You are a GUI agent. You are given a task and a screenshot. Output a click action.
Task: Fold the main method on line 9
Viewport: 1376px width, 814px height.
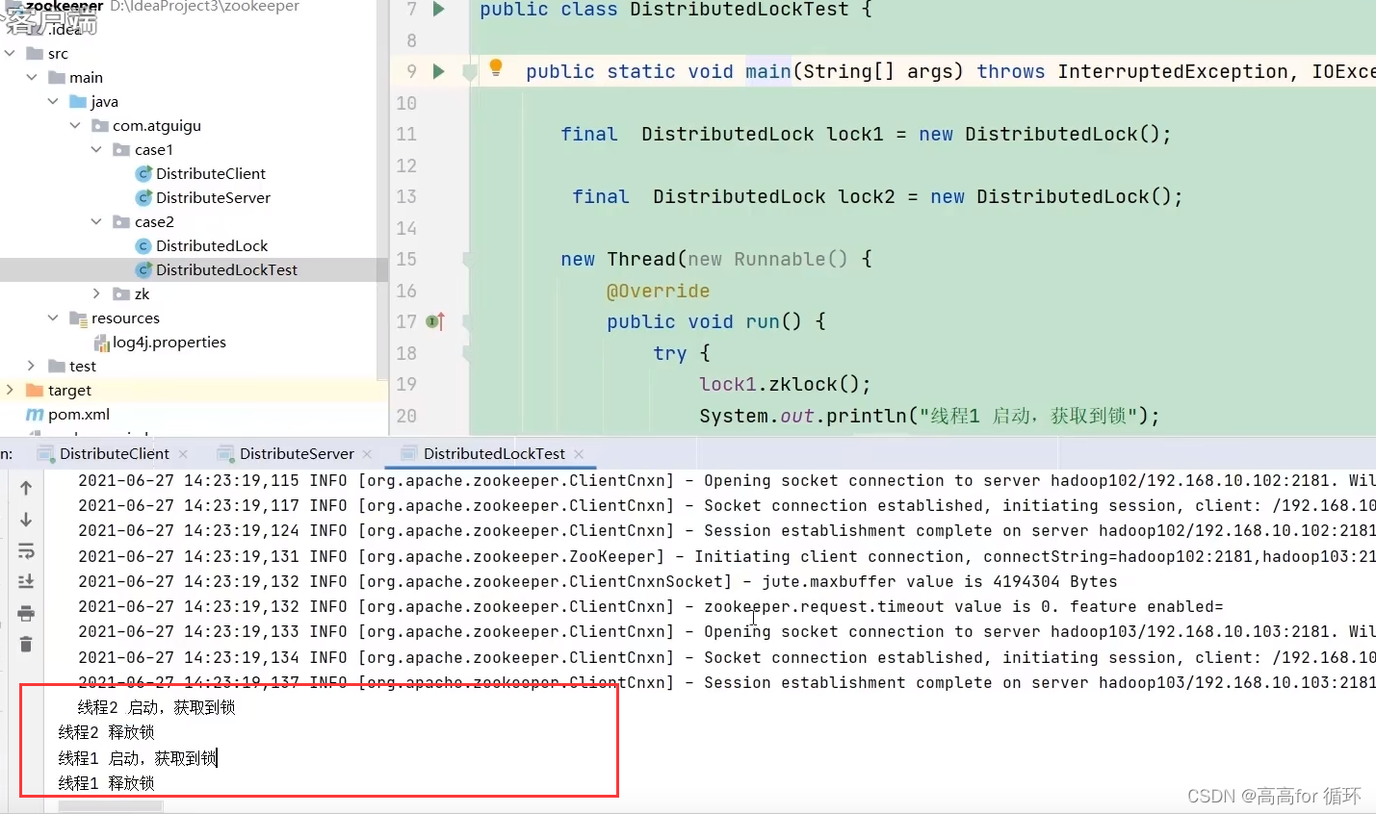coord(470,72)
